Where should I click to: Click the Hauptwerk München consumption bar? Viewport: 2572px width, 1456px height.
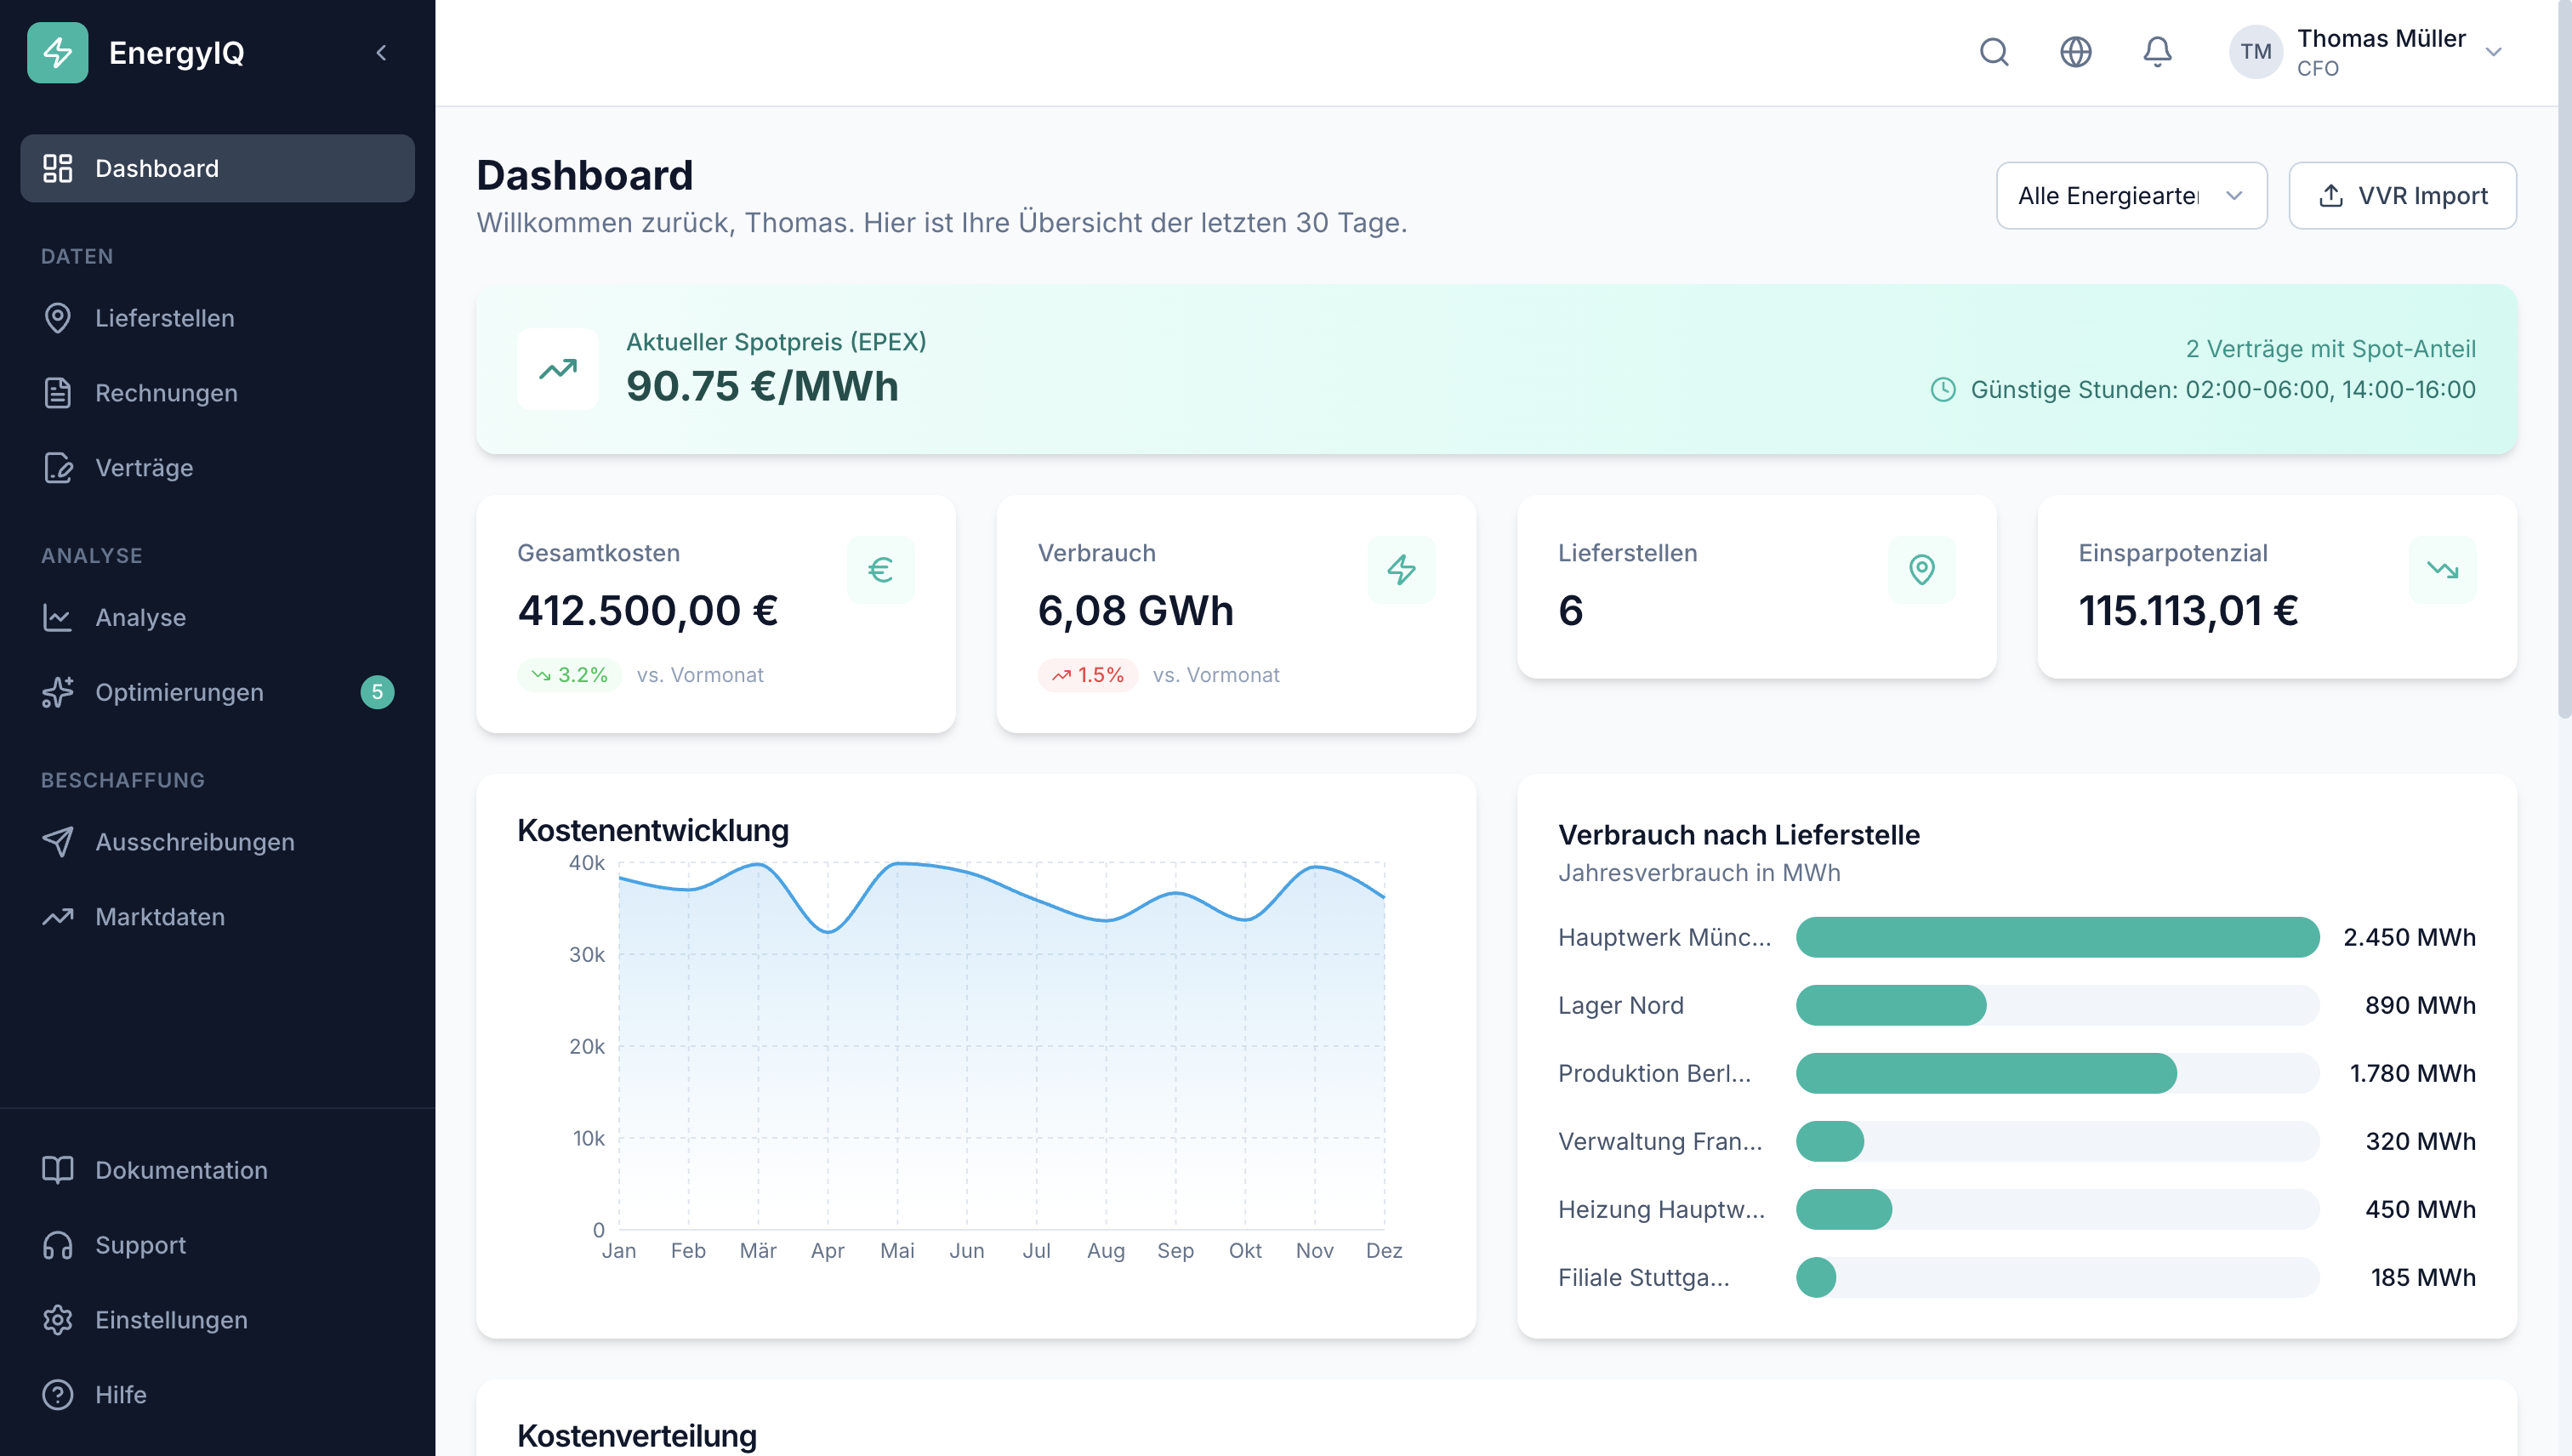pos(2057,937)
